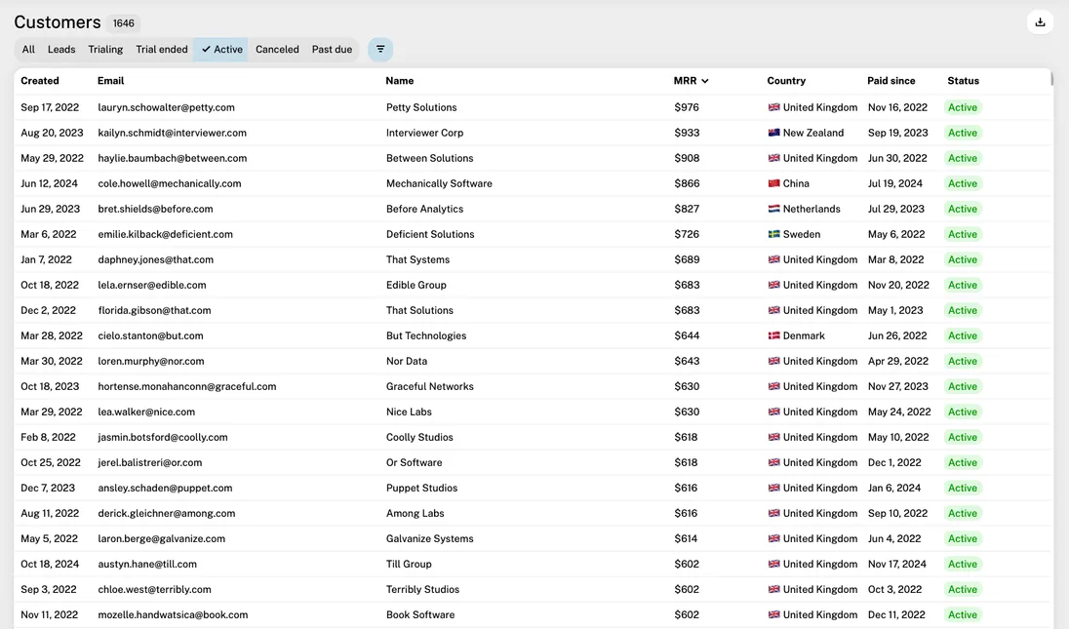Viewport: 1069px width, 629px height.
Task: Toggle the Active badge on the Nor Data row
Action: click(963, 360)
